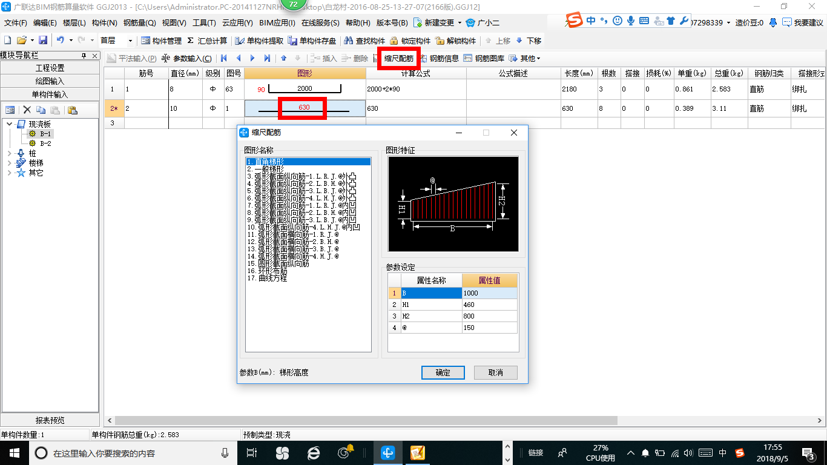Jump to last record arrow
Image resolution: width=827 pixels, height=465 pixels.
(268, 59)
